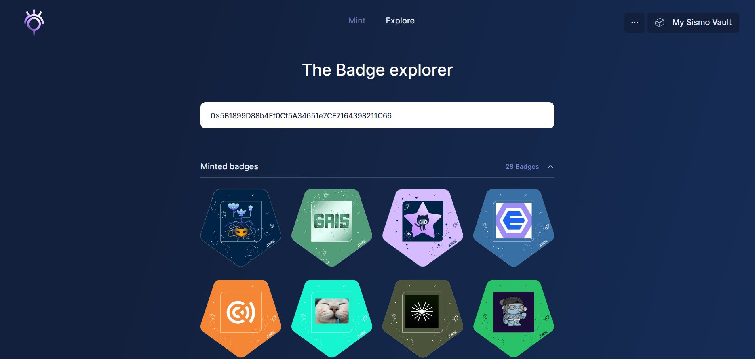Screen dimensions: 755x359
Task: Open the blue hexagon E badge
Action: [x=514, y=228]
